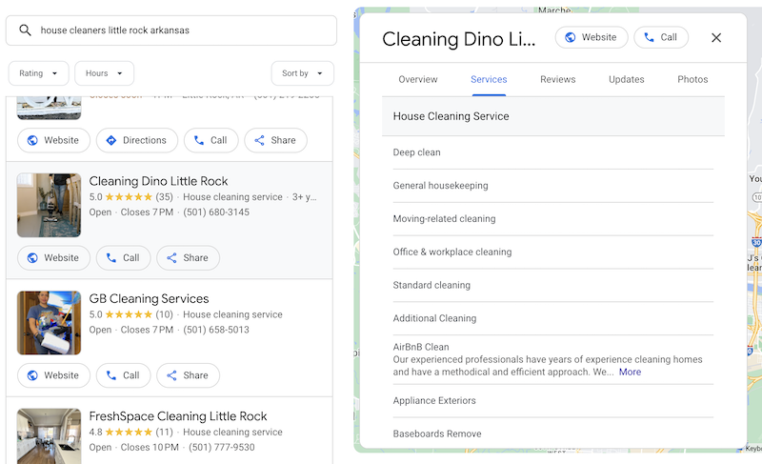This screenshot has height=464, width=762.
Task: Switch to the Overview tab
Action: click(x=418, y=80)
